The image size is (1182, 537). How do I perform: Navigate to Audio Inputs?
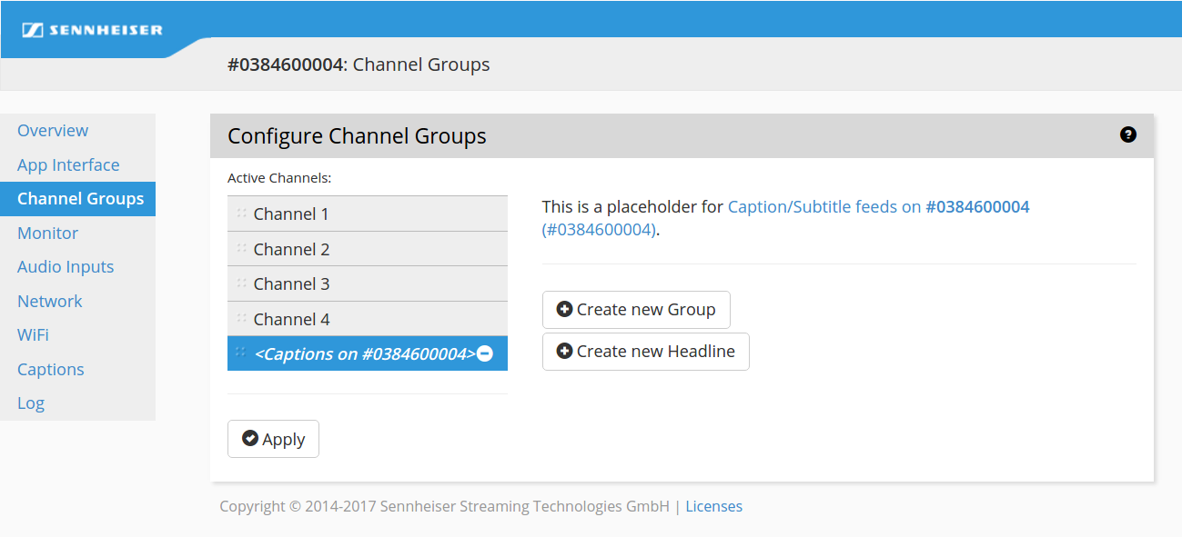click(66, 267)
